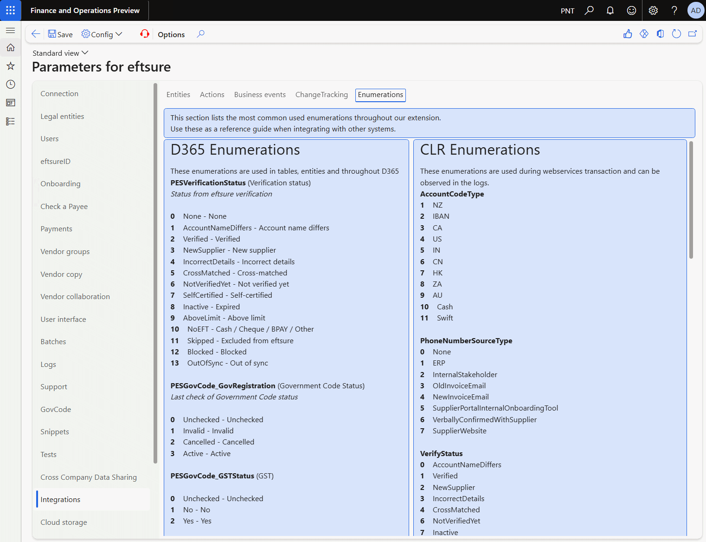Open the settings gear icon
Viewport: 706px width, 542px height.
click(653, 10)
